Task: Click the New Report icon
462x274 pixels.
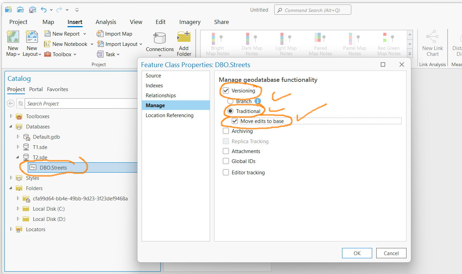Action: coord(47,34)
